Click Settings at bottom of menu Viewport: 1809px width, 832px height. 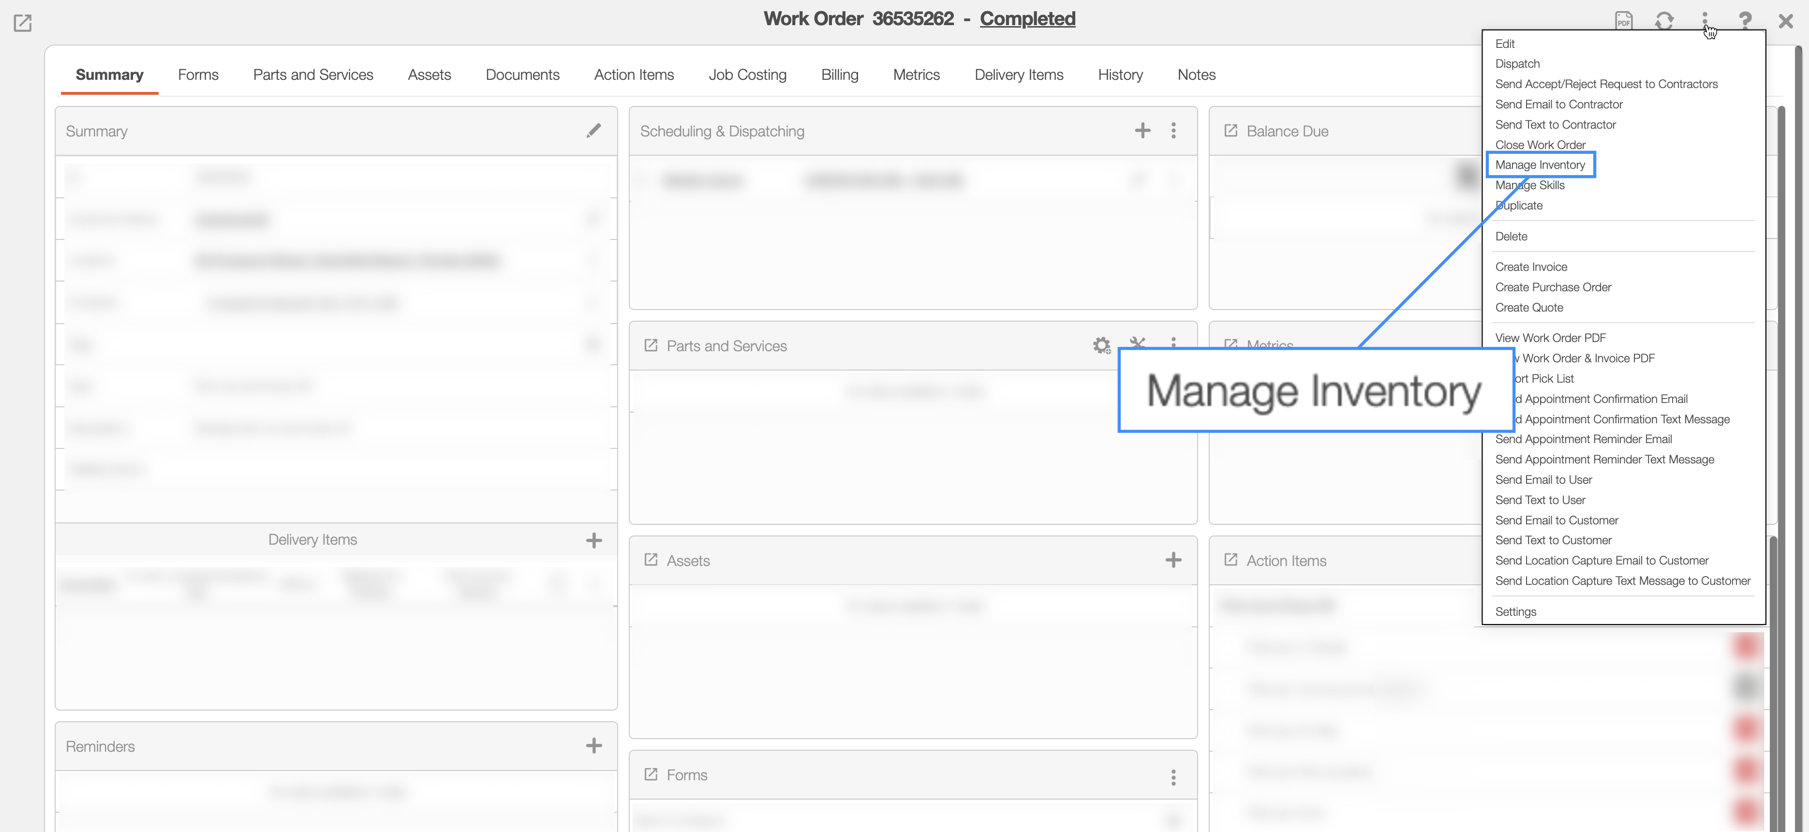(x=1515, y=611)
